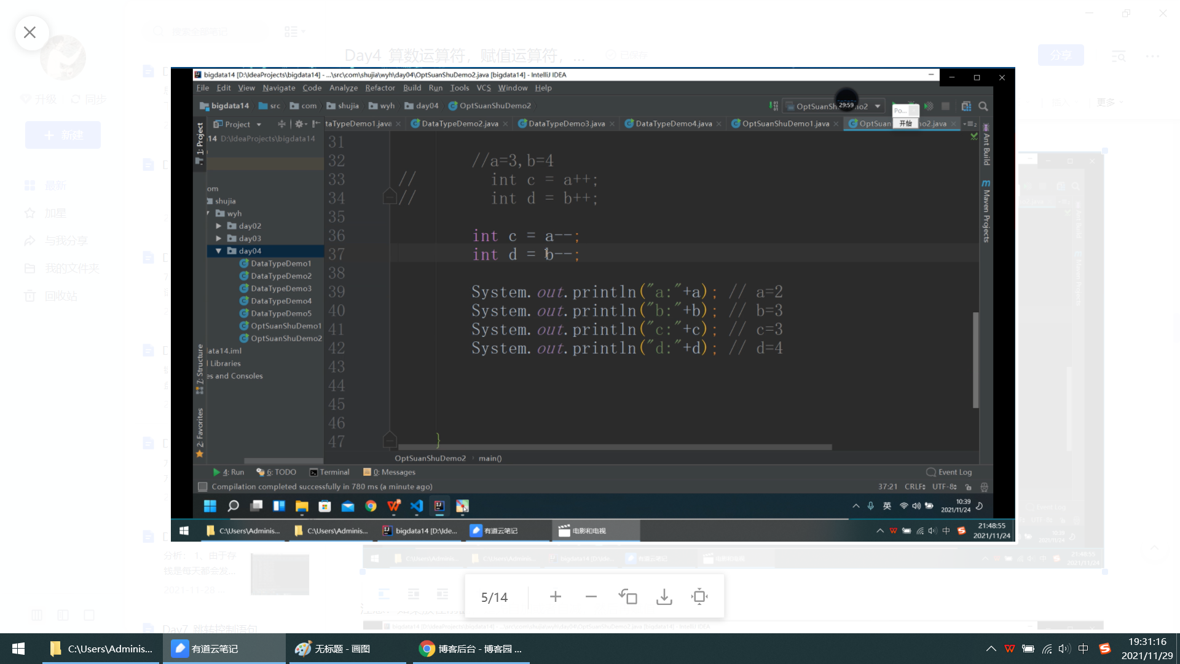Open File Explorer C:\Users\Adminis taskbar item
Viewport: 1180px width, 664px height.
click(101, 649)
